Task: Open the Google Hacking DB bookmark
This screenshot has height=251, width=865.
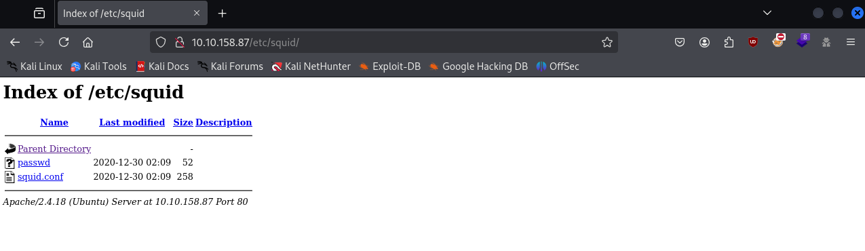Action: pos(478,66)
